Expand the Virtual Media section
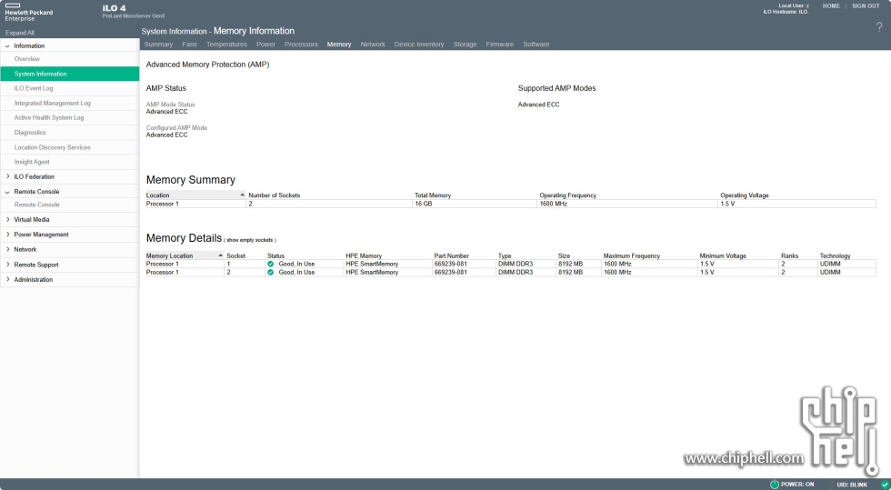The image size is (891, 490). 7,219
